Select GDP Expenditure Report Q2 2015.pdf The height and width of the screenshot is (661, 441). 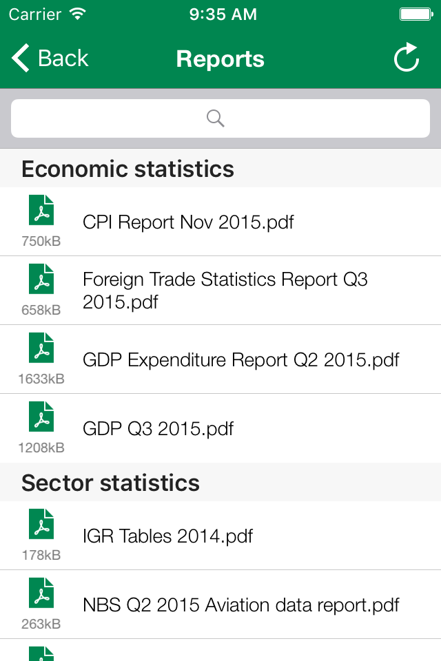[240, 359]
